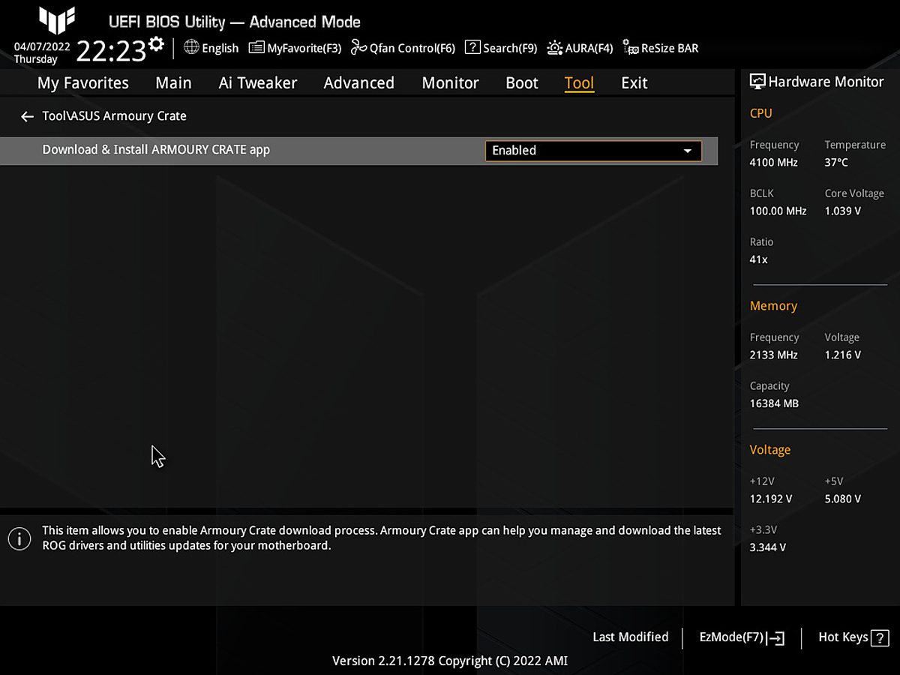Click the Version 2.21.1278 copyright text
This screenshot has width=900, height=675.
pyautogui.click(x=450, y=661)
